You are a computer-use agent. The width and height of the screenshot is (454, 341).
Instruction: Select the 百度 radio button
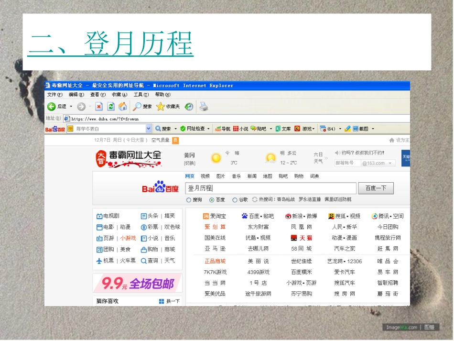tap(212, 200)
